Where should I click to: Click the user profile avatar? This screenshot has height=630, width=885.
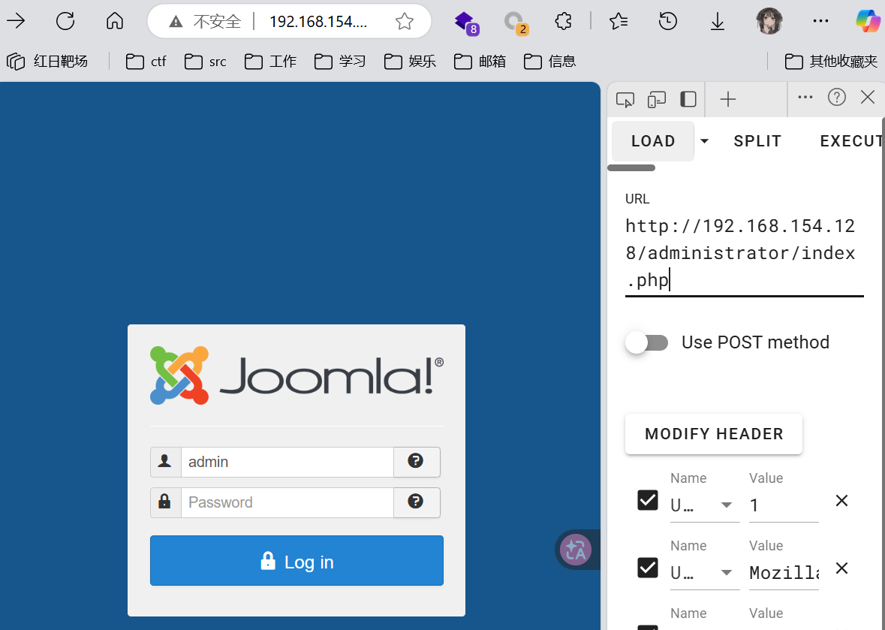coord(769,22)
